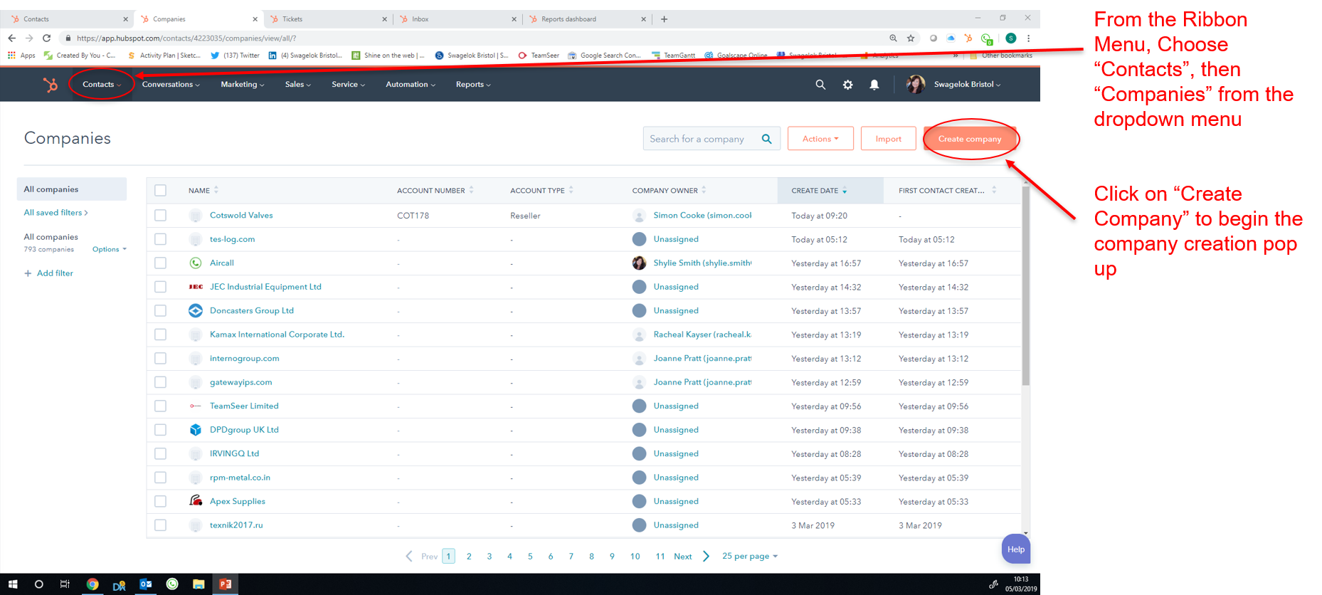
Task: Switch to the Tickets browser tab
Action: (329, 19)
